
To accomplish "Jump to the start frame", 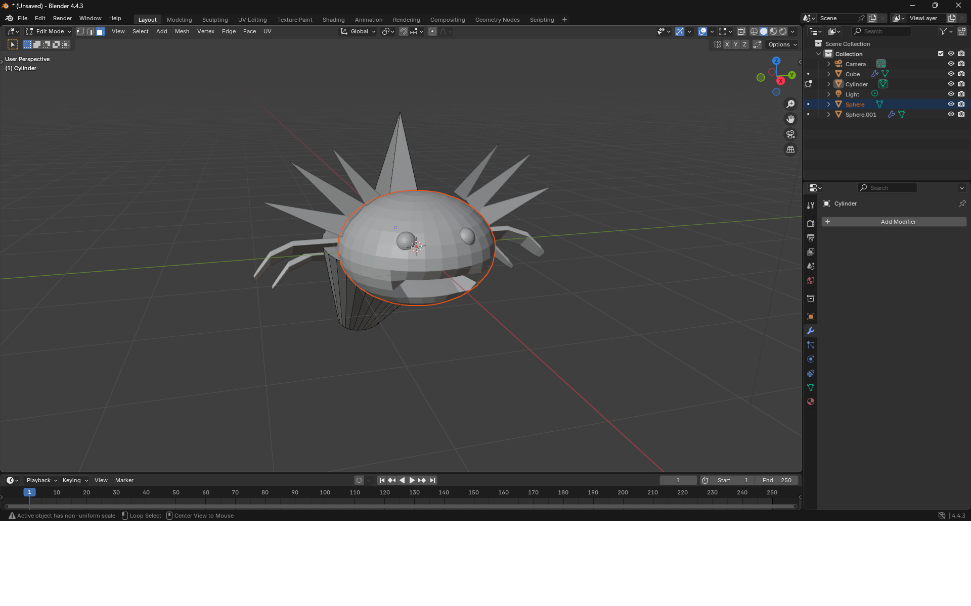I will [382, 480].
